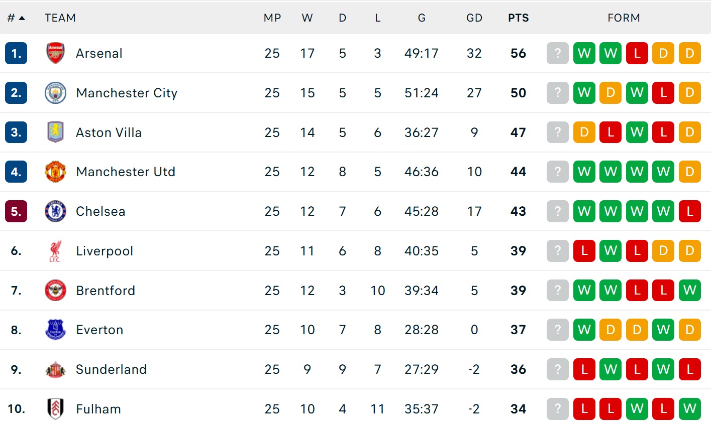Click the Aston Villa club badge
The height and width of the screenshot is (427, 711).
tap(55, 132)
